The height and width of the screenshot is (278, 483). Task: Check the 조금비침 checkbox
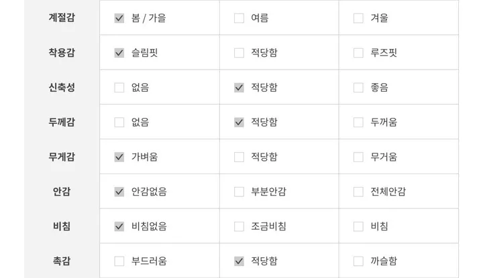[239, 226]
